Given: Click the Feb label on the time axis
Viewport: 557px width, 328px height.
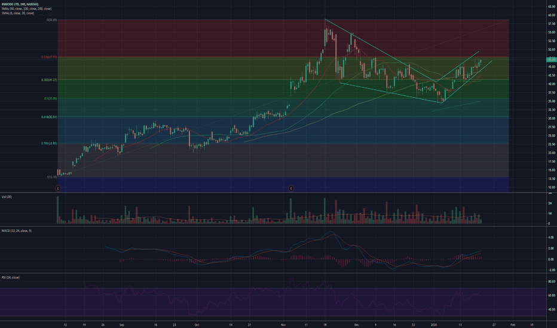Looking at the screenshot, I should click(x=513, y=325).
